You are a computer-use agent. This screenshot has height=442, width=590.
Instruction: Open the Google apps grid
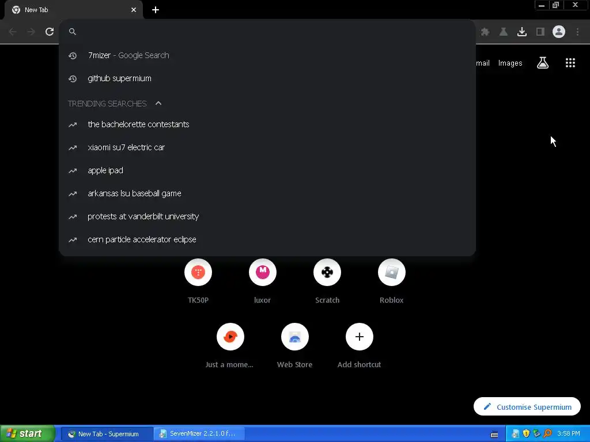coord(570,63)
